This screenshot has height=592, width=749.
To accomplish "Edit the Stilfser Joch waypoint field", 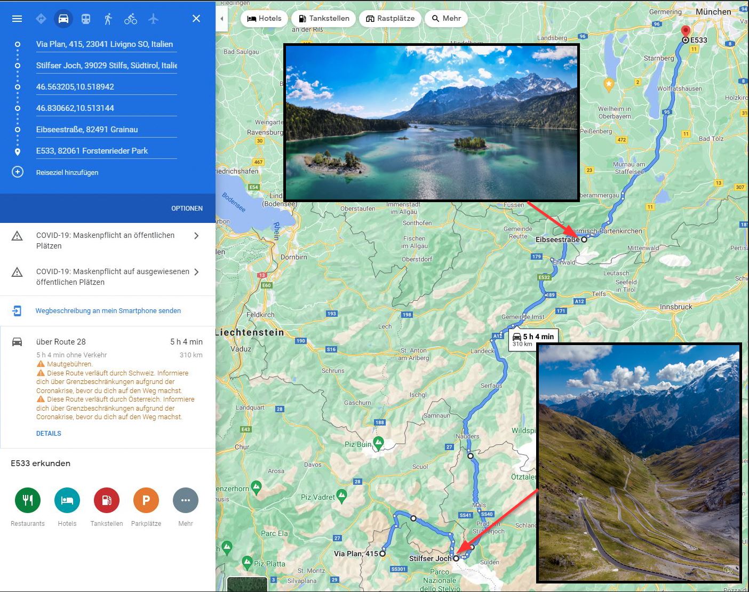I will (x=106, y=66).
